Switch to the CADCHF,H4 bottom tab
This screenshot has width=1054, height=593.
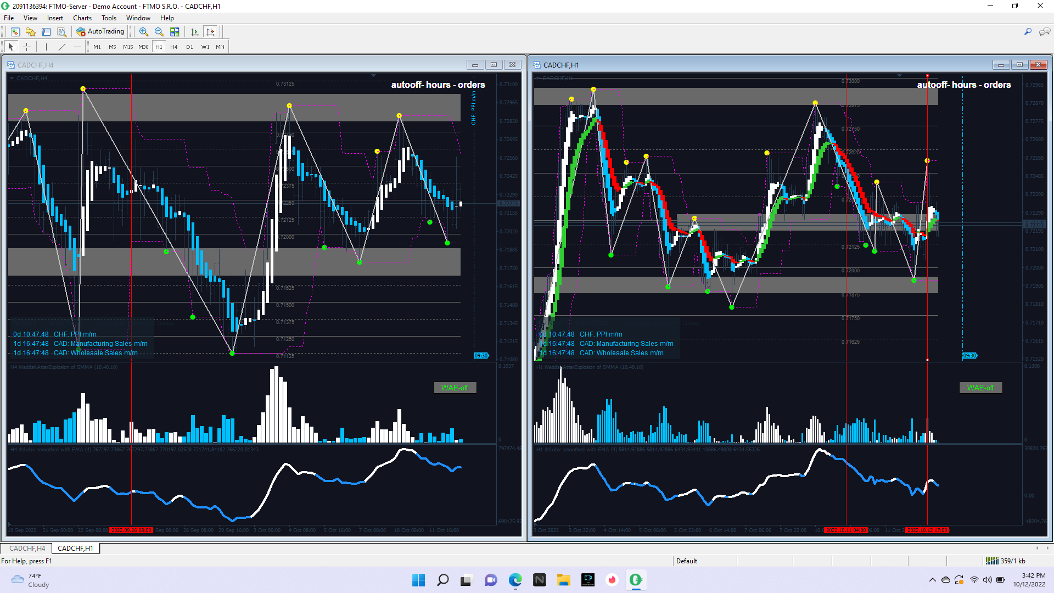tap(27, 548)
